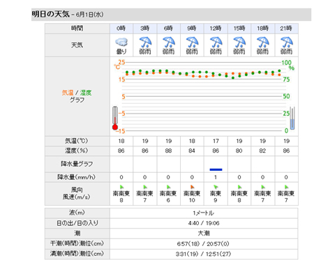
Task: Click the wind speed 10 at 9時
Action: coord(192,200)
